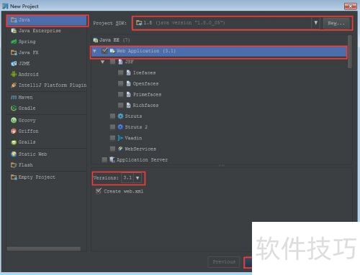Click the Openfaces file icon
This screenshot has width=360, height=275.
coord(129,83)
